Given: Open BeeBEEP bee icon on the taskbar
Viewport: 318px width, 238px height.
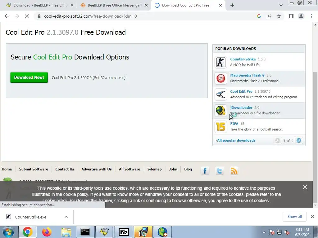Looking at the screenshot, I should click(x=104, y=232).
